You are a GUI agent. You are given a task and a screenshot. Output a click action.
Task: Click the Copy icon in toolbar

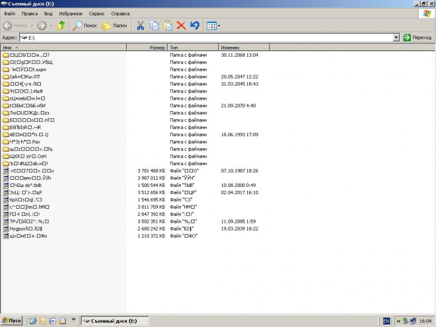pyautogui.click(x=154, y=26)
